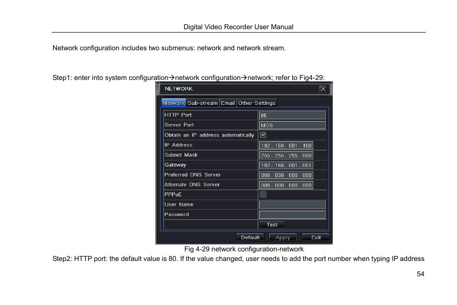This screenshot has width=457, height=305.
Task: Click the Apply button
Action: tap(283, 237)
